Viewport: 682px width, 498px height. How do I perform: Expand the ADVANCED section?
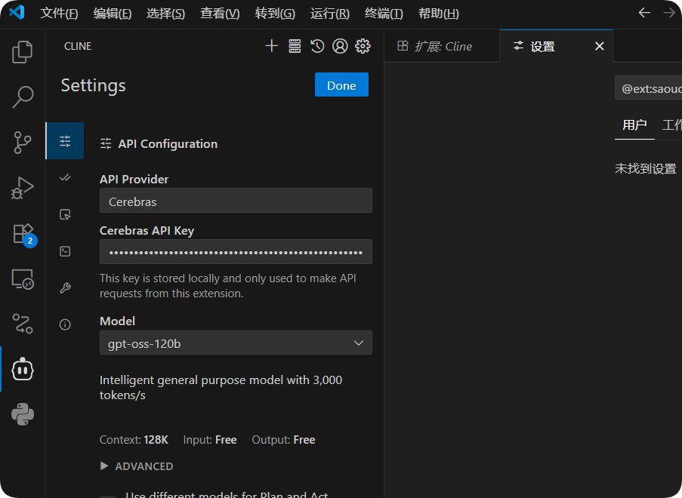(137, 466)
